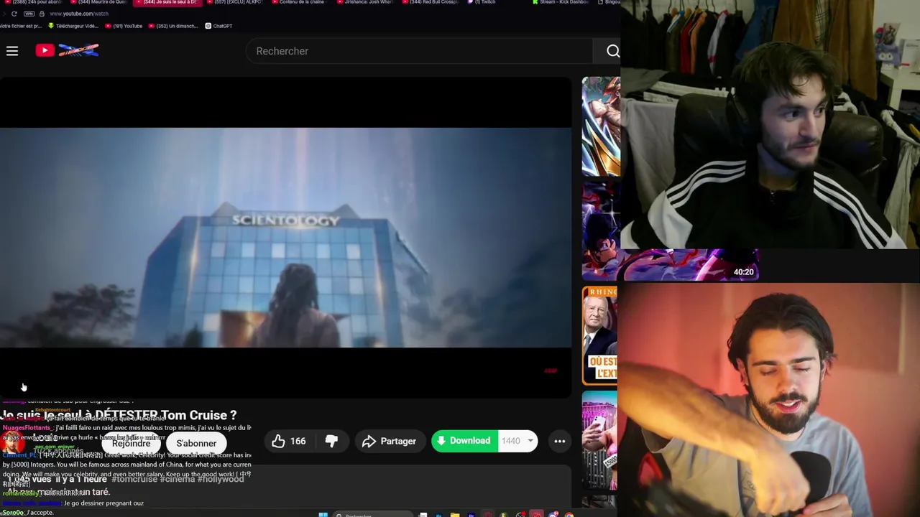Open Discord from the taskbar
This screenshot has width=920, height=517.
[x=553, y=514]
